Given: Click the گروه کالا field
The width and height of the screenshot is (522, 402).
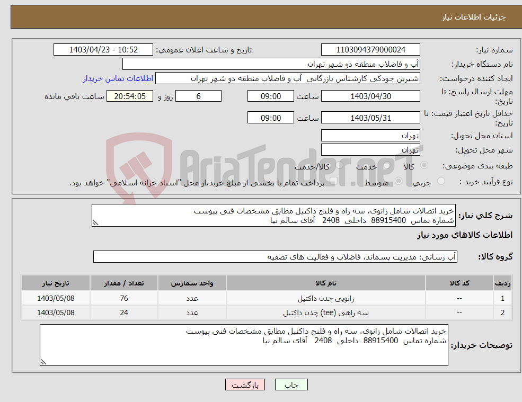Looking at the screenshot, I should [276, 256].
